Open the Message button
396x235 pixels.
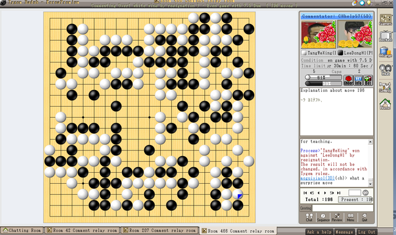coord(345,232)
